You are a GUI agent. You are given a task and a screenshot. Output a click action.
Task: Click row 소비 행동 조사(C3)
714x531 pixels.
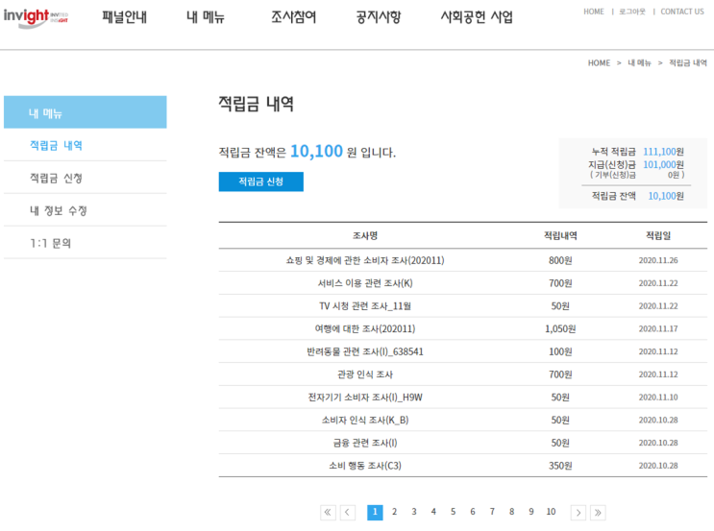(463, 466)
